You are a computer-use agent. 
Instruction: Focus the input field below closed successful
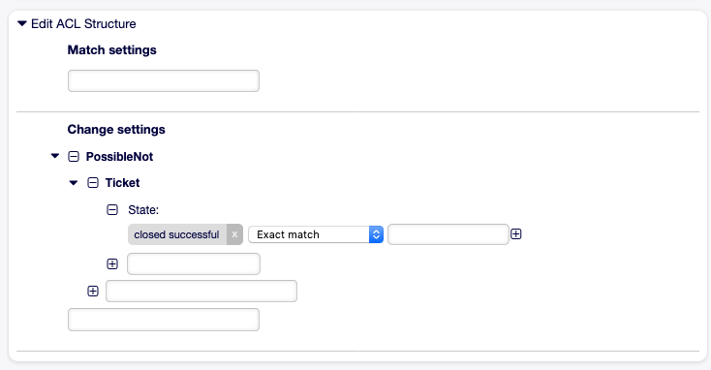pos(194,263)
